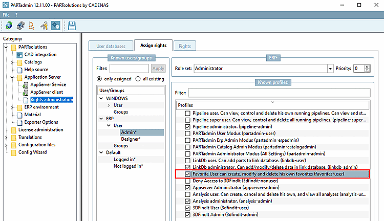Switch to the User databases tab
This screenshot has width=384, height=221.
coord(111,46)
